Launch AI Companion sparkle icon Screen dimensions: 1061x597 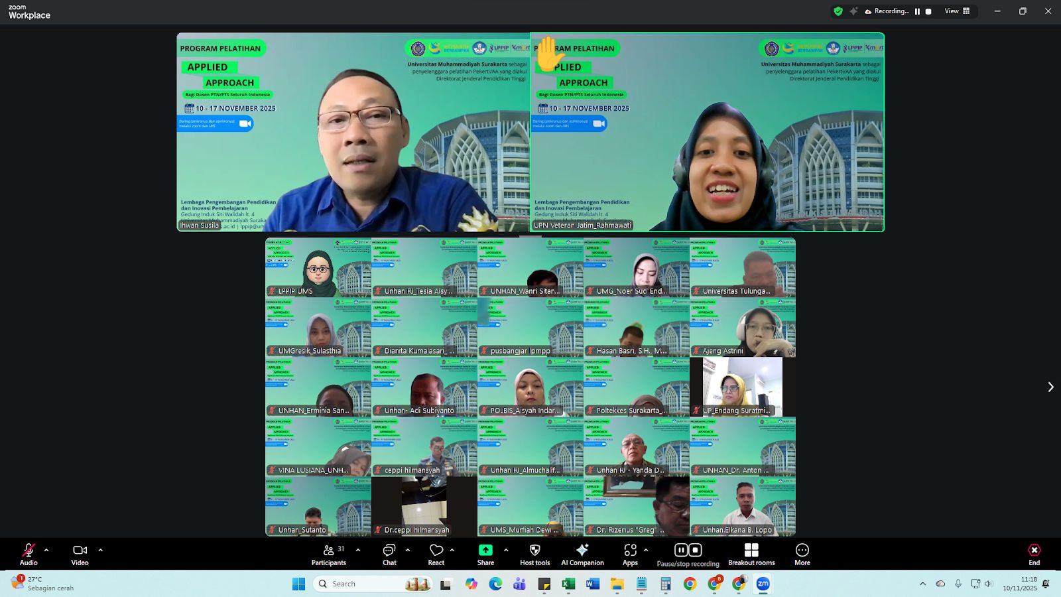click(x=582, y=550)
